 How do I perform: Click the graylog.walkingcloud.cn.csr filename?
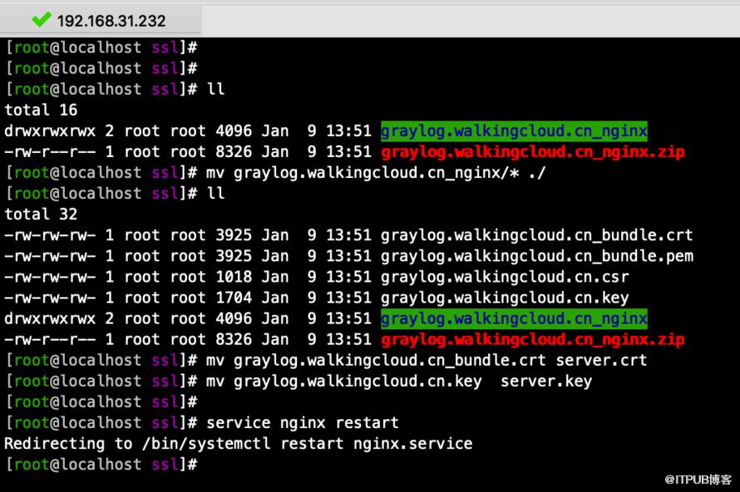(505, 277)
